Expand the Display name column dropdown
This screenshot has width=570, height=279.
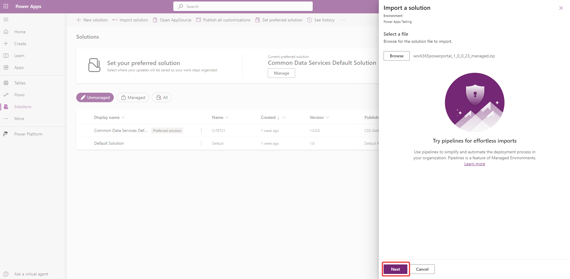click(123, 117)
